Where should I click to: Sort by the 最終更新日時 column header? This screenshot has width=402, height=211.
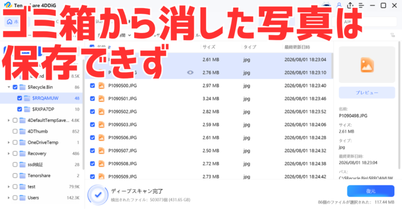[297, 47]
